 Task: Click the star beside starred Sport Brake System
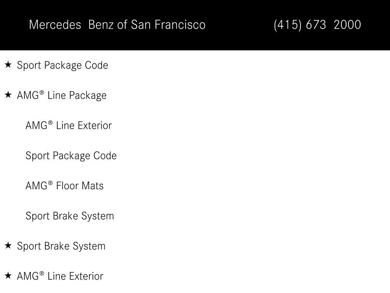click(8, 246)
